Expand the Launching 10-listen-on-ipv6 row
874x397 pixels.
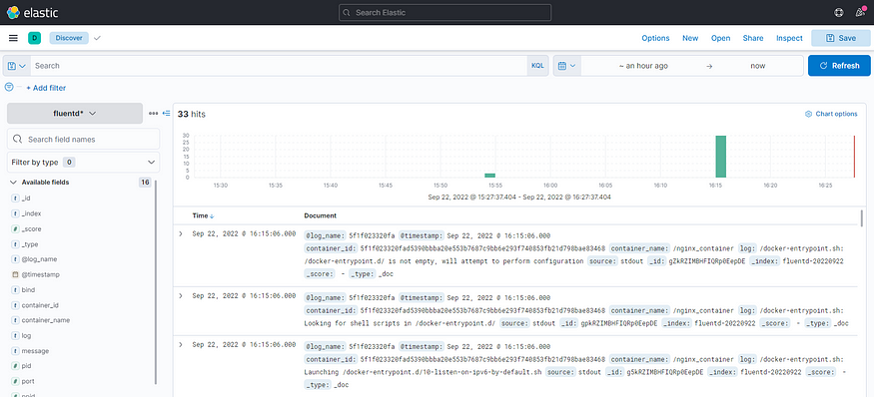coord(181,345)
